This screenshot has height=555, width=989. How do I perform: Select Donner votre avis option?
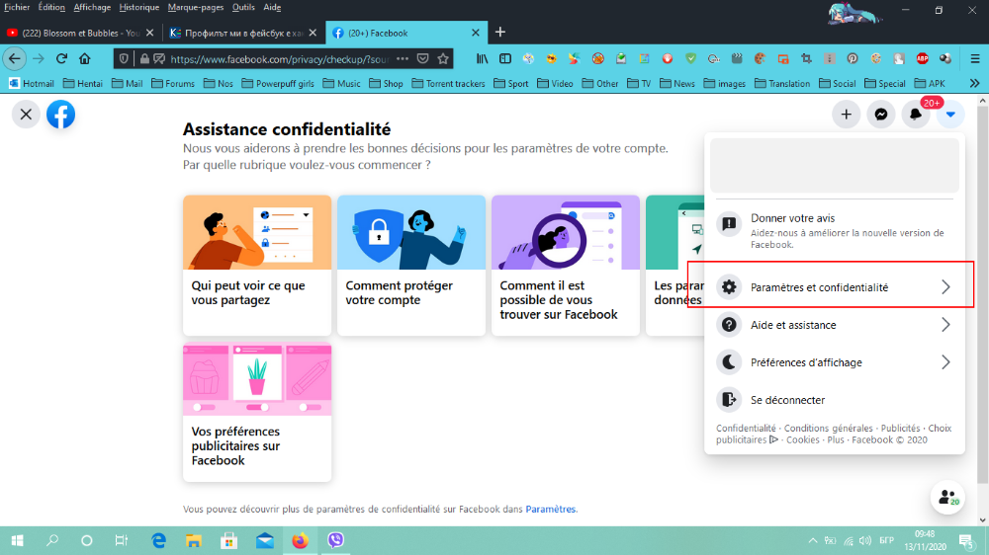click(x=835, y=230)
